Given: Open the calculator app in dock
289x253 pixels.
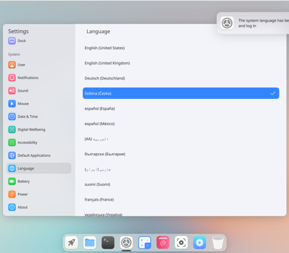Looking at the screenshot, I should [x=144, y=243].
